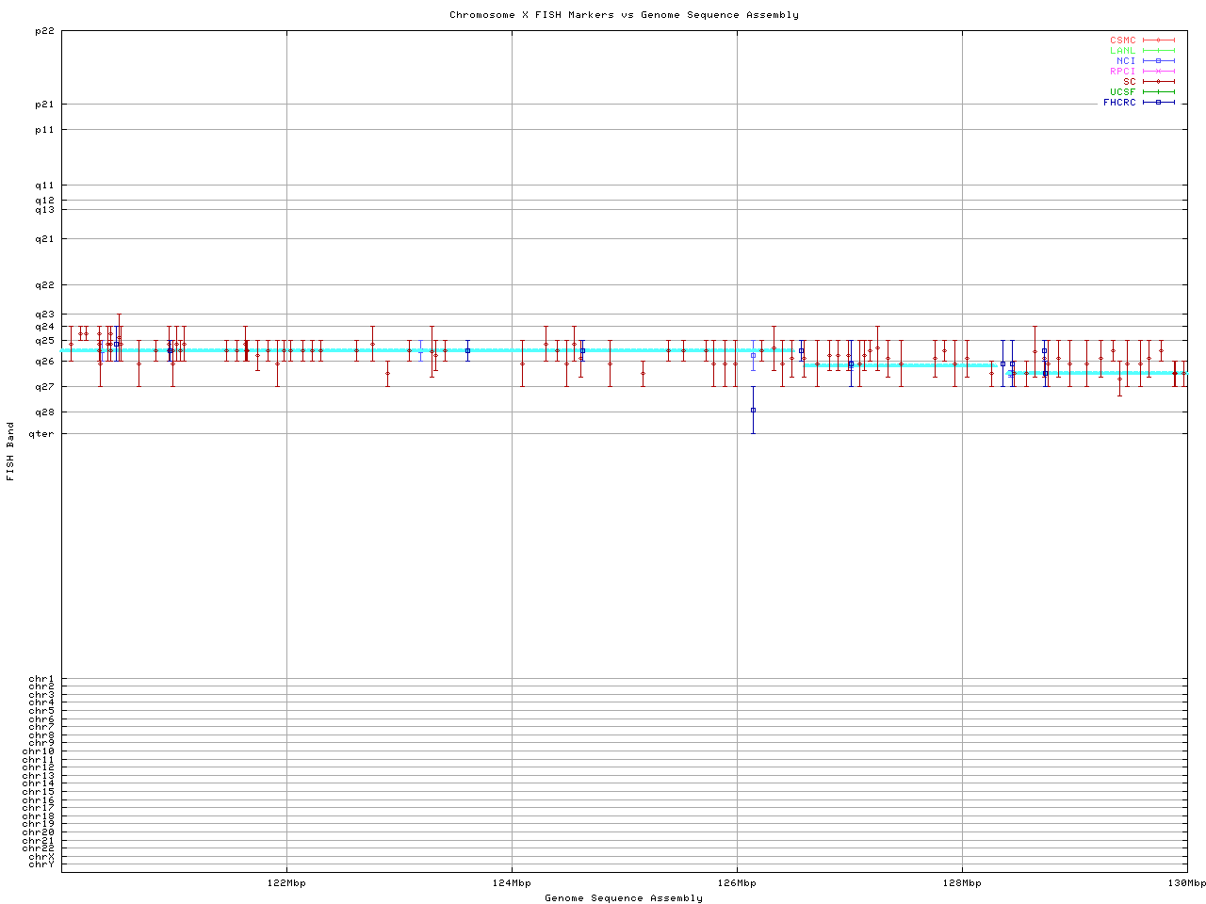Screen dimensions: 1206x904
Task: Click the FISH Band y-axis title
Action: (x=10, y=451)
